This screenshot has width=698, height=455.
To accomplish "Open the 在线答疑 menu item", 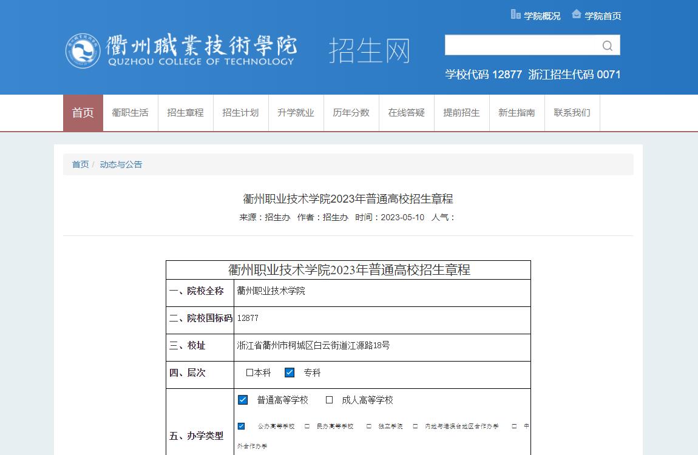I will click(406, 112).
